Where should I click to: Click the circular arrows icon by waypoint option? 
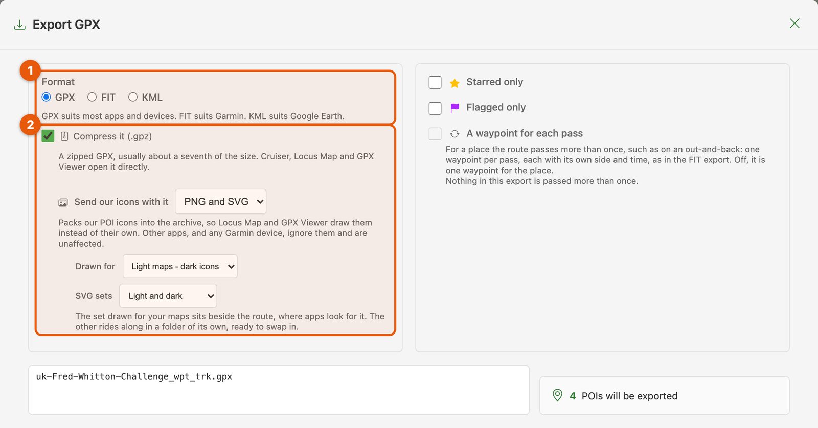455,134
